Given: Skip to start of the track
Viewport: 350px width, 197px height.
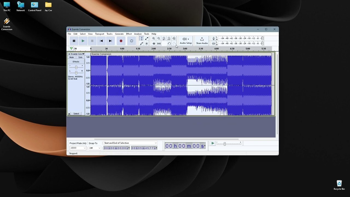Looking at the screenshot, I should [101, 41].
